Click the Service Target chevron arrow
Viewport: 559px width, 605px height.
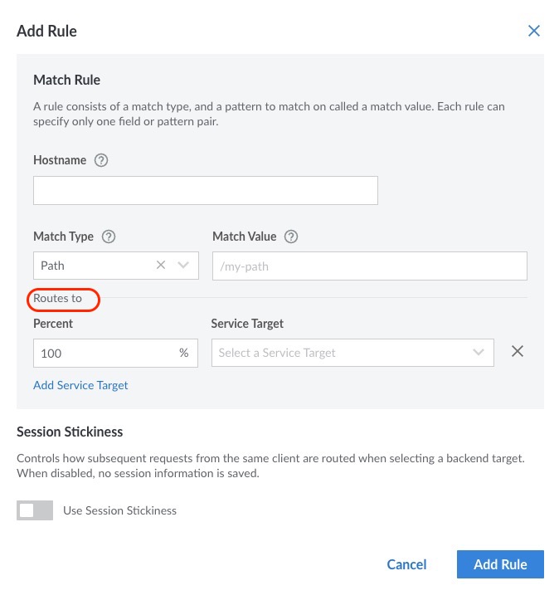[x=479, y=352]
